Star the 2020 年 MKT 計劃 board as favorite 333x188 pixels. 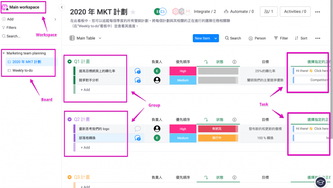[133, 12]
